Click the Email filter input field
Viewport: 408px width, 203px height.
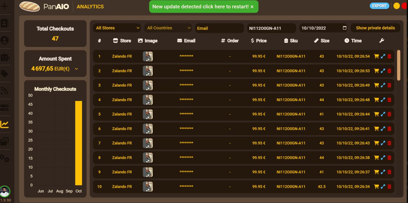pos(219,28)
